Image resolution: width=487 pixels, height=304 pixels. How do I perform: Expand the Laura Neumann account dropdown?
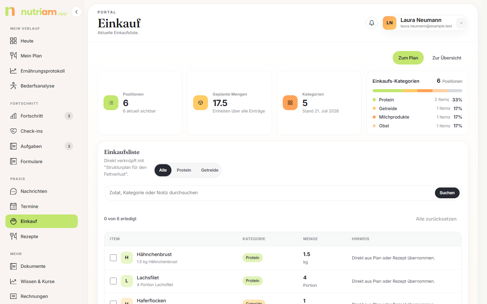tap(461, 23)
